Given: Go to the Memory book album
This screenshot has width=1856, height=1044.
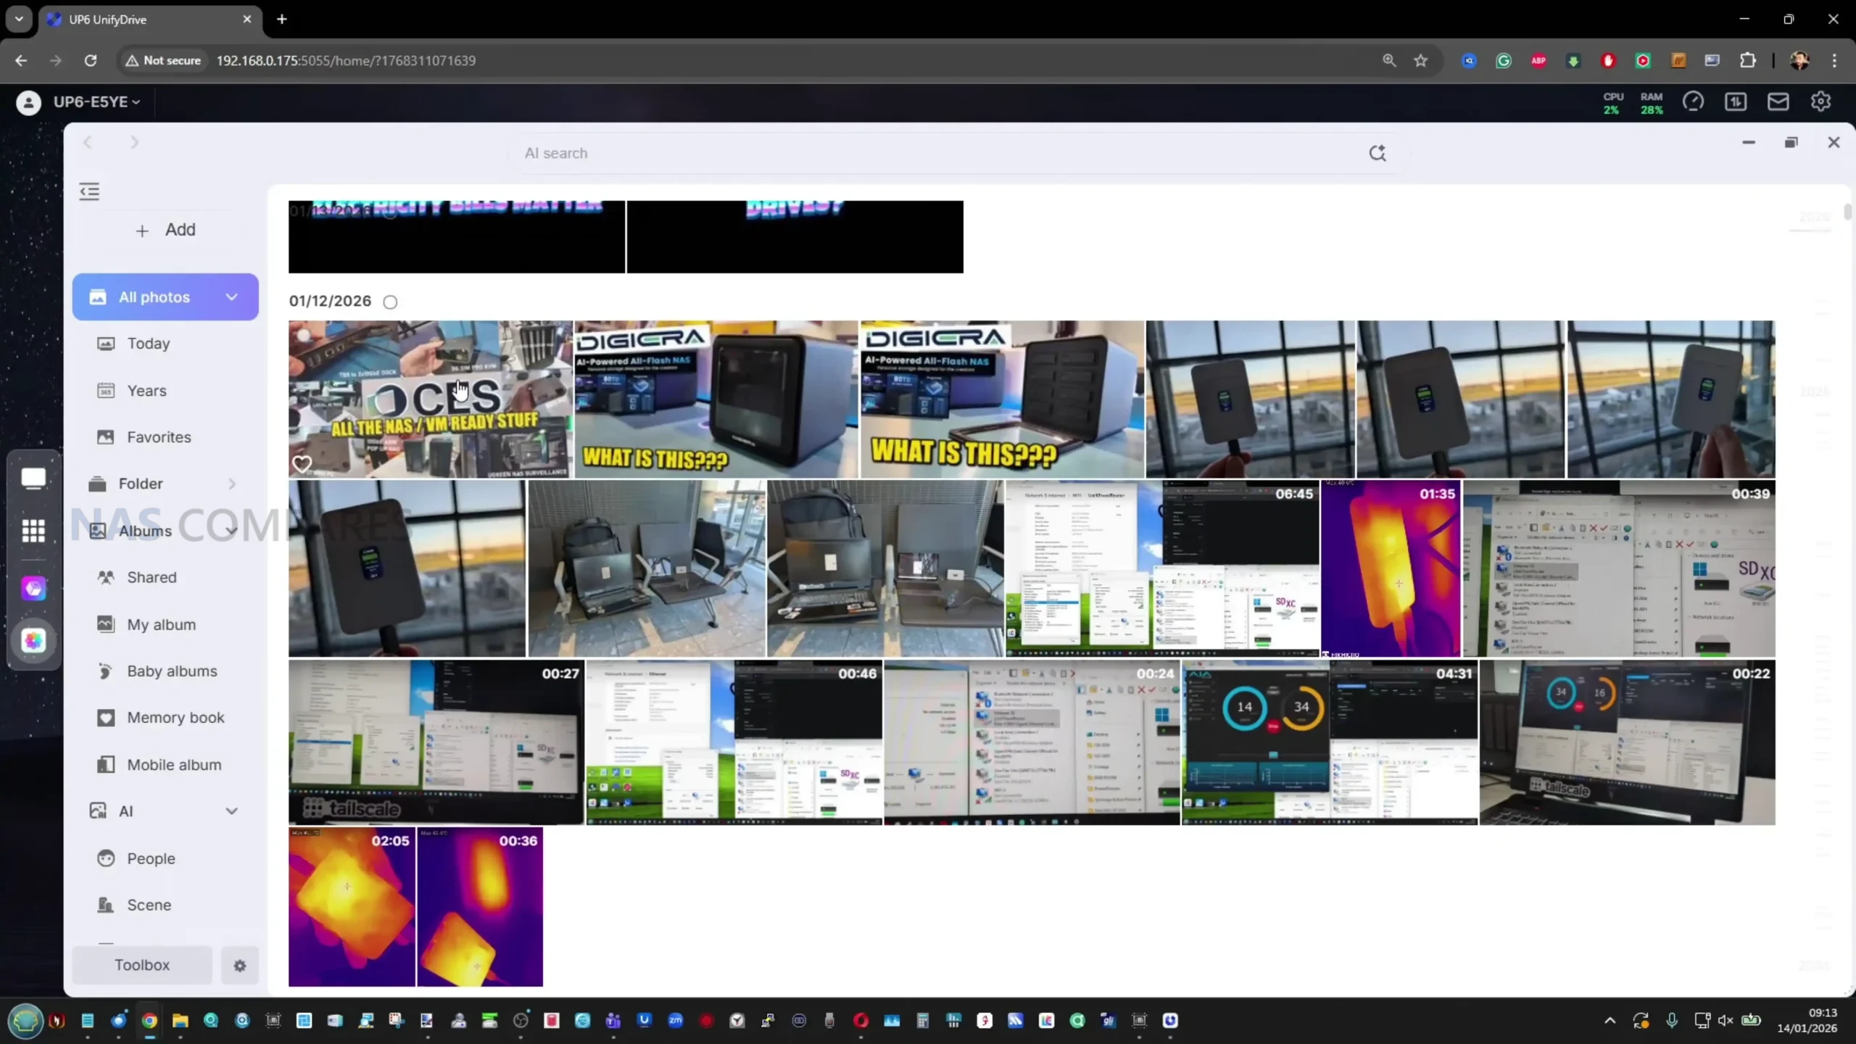Looking at the screenshot, I should coord(175,718).
